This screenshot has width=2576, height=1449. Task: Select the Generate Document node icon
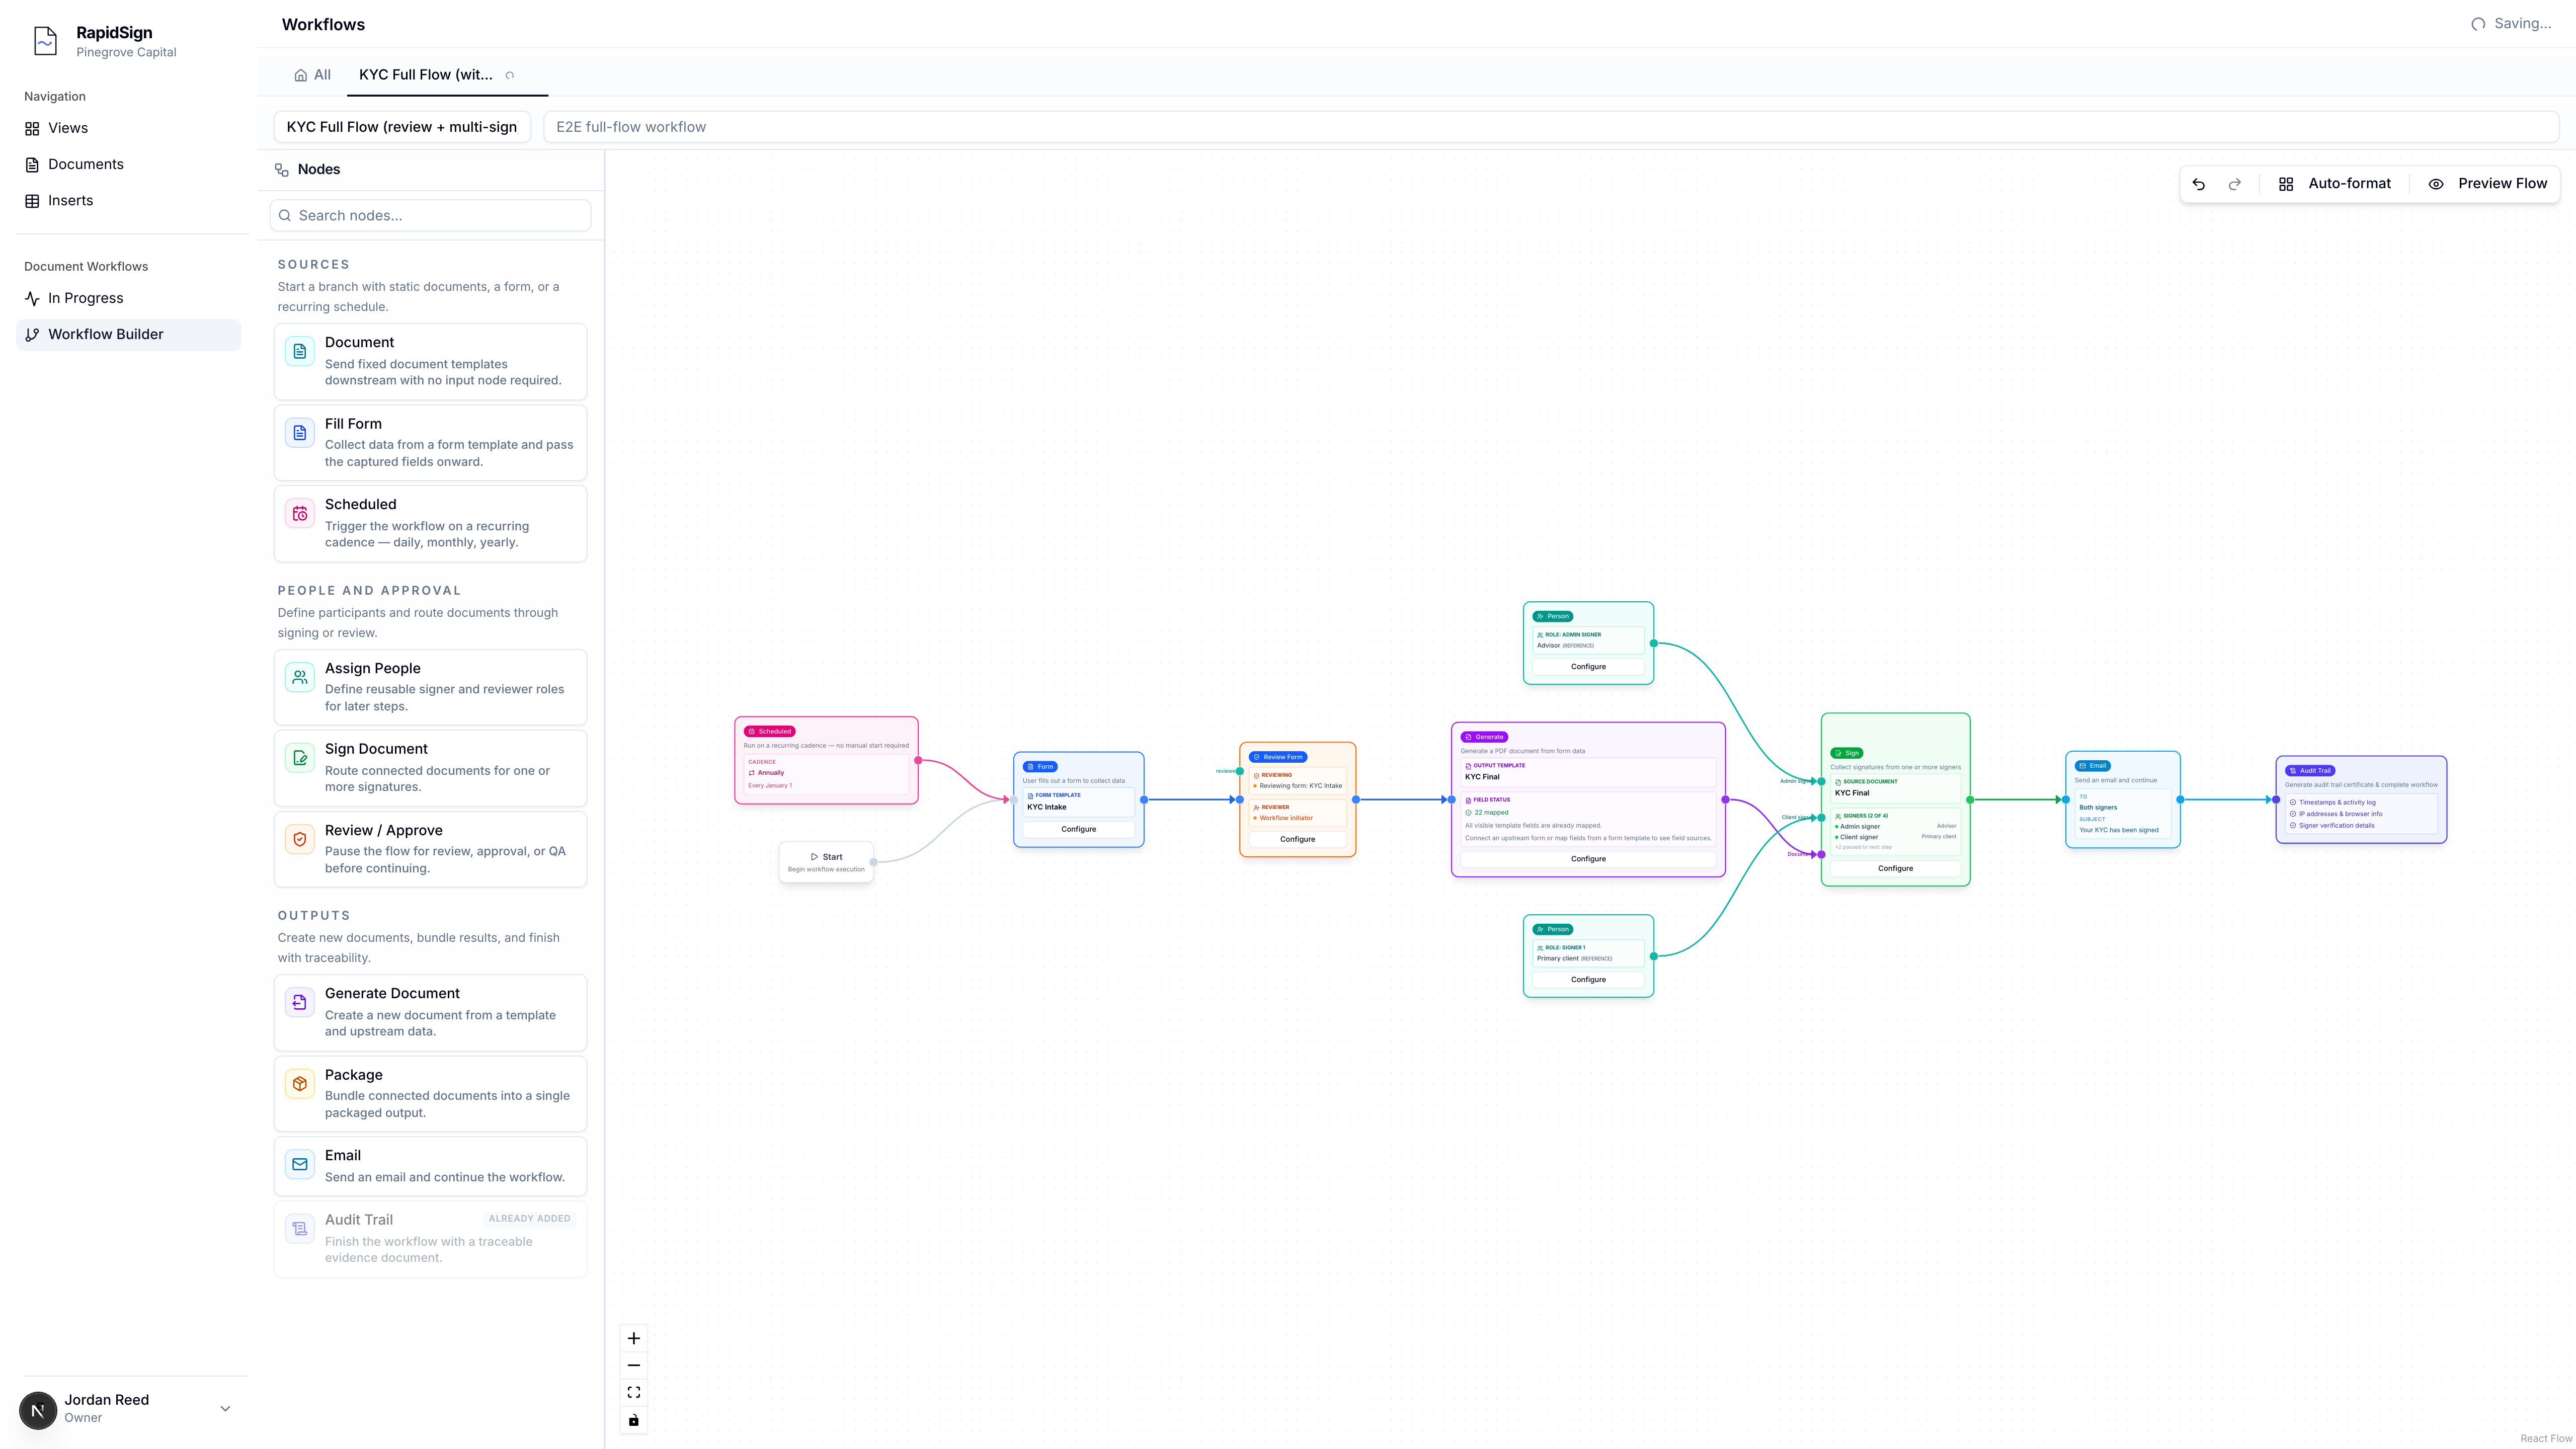(299, 1002)
